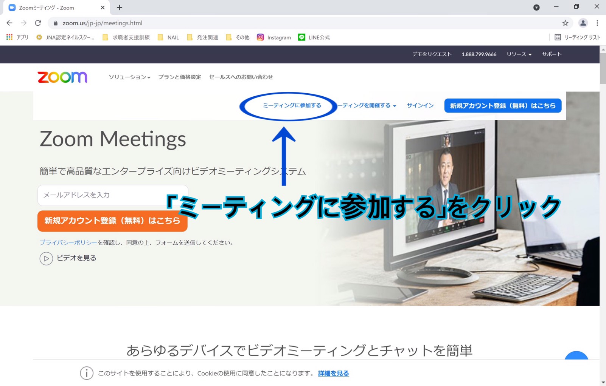Image resolution: width=606 pixels, height=386 pixels.
Task: Click the address bar URL
Action: 103,23
